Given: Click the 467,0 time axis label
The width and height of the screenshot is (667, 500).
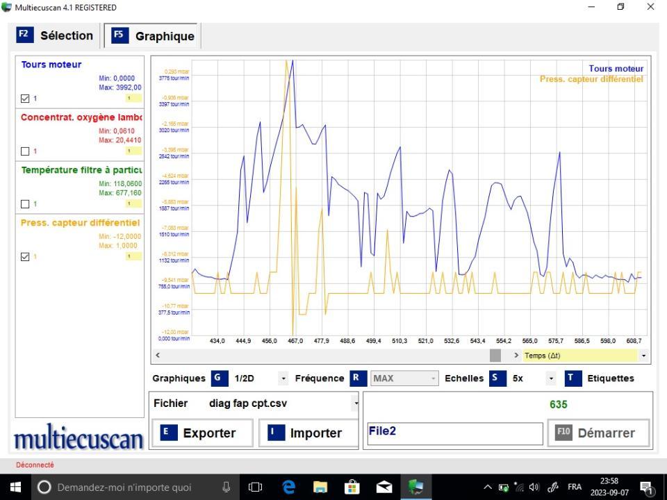Looking at the screenshot, I should click(295, 341).
